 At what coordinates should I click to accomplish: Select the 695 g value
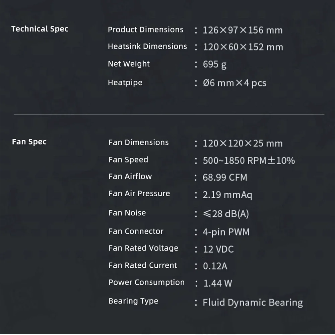click(x=214, y=65)
